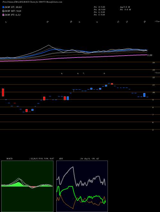Screen dimensions: 160x212
Task: Click price axis label 5
Action: click(x=153, y=130)
